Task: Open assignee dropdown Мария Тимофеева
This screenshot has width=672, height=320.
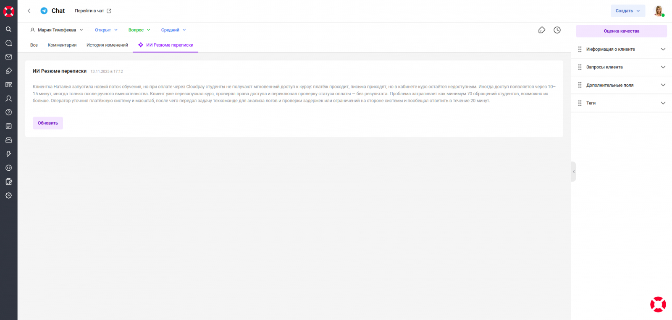Action: (57, 30)
